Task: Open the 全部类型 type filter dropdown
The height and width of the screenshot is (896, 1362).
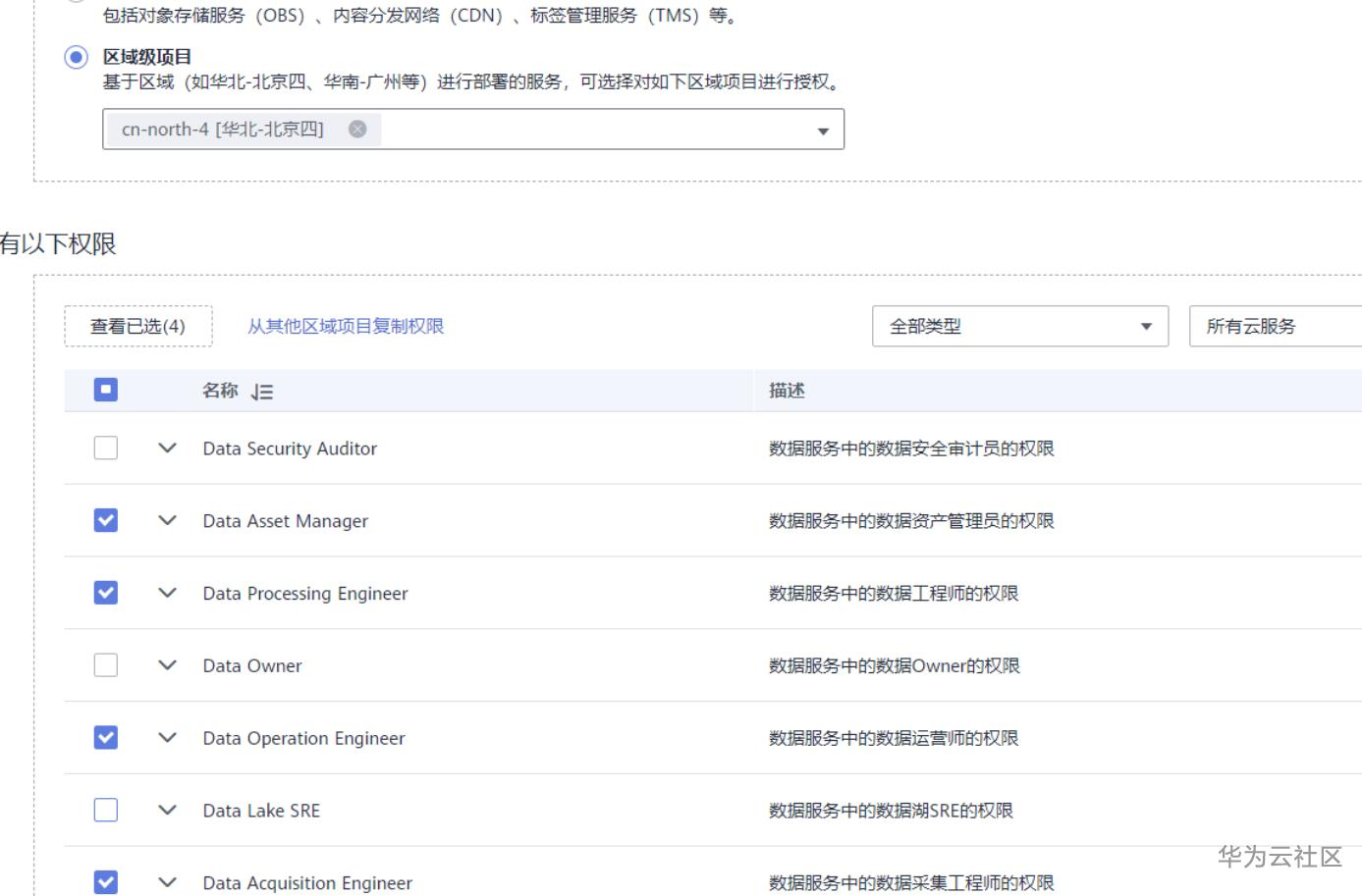Action: [1020, 326]
